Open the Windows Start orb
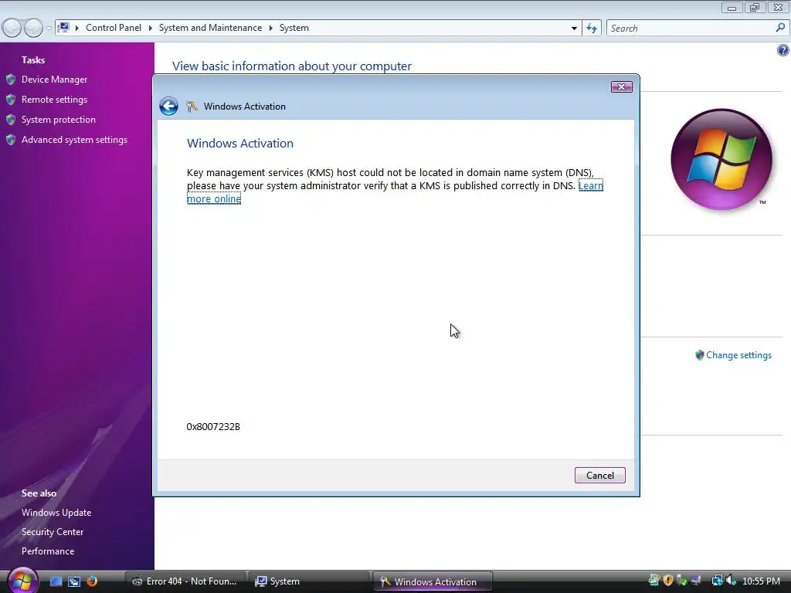The height and width of the screenshot is (593, 791). pyautogui.click(x=22, y=581)
